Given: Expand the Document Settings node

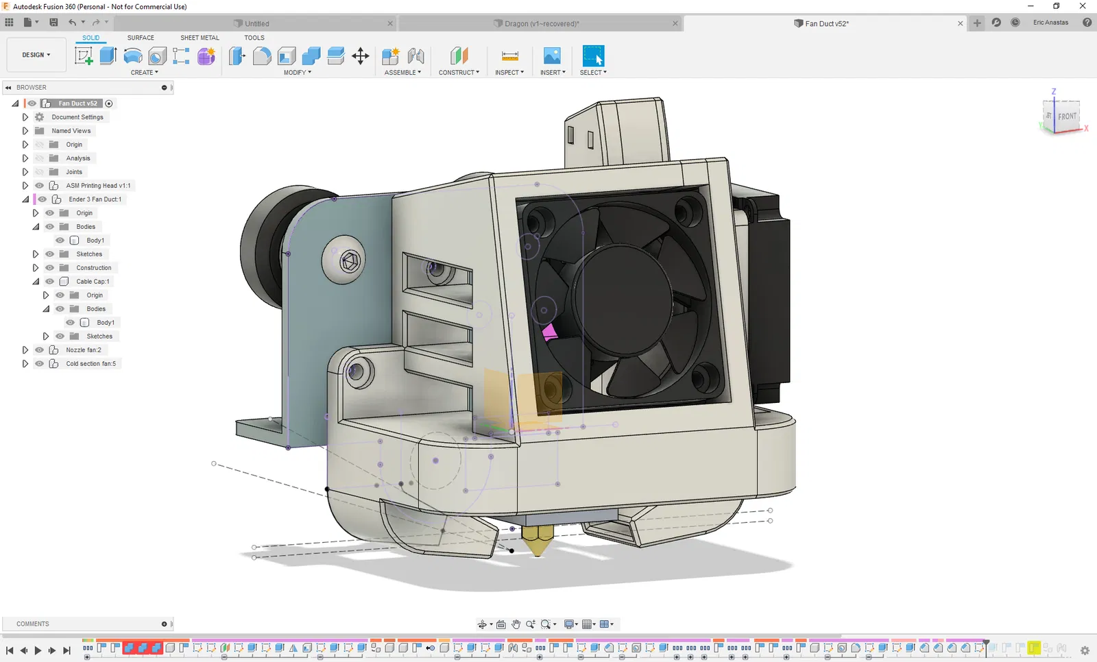Looking at the screenshot, I should (25, 117).
